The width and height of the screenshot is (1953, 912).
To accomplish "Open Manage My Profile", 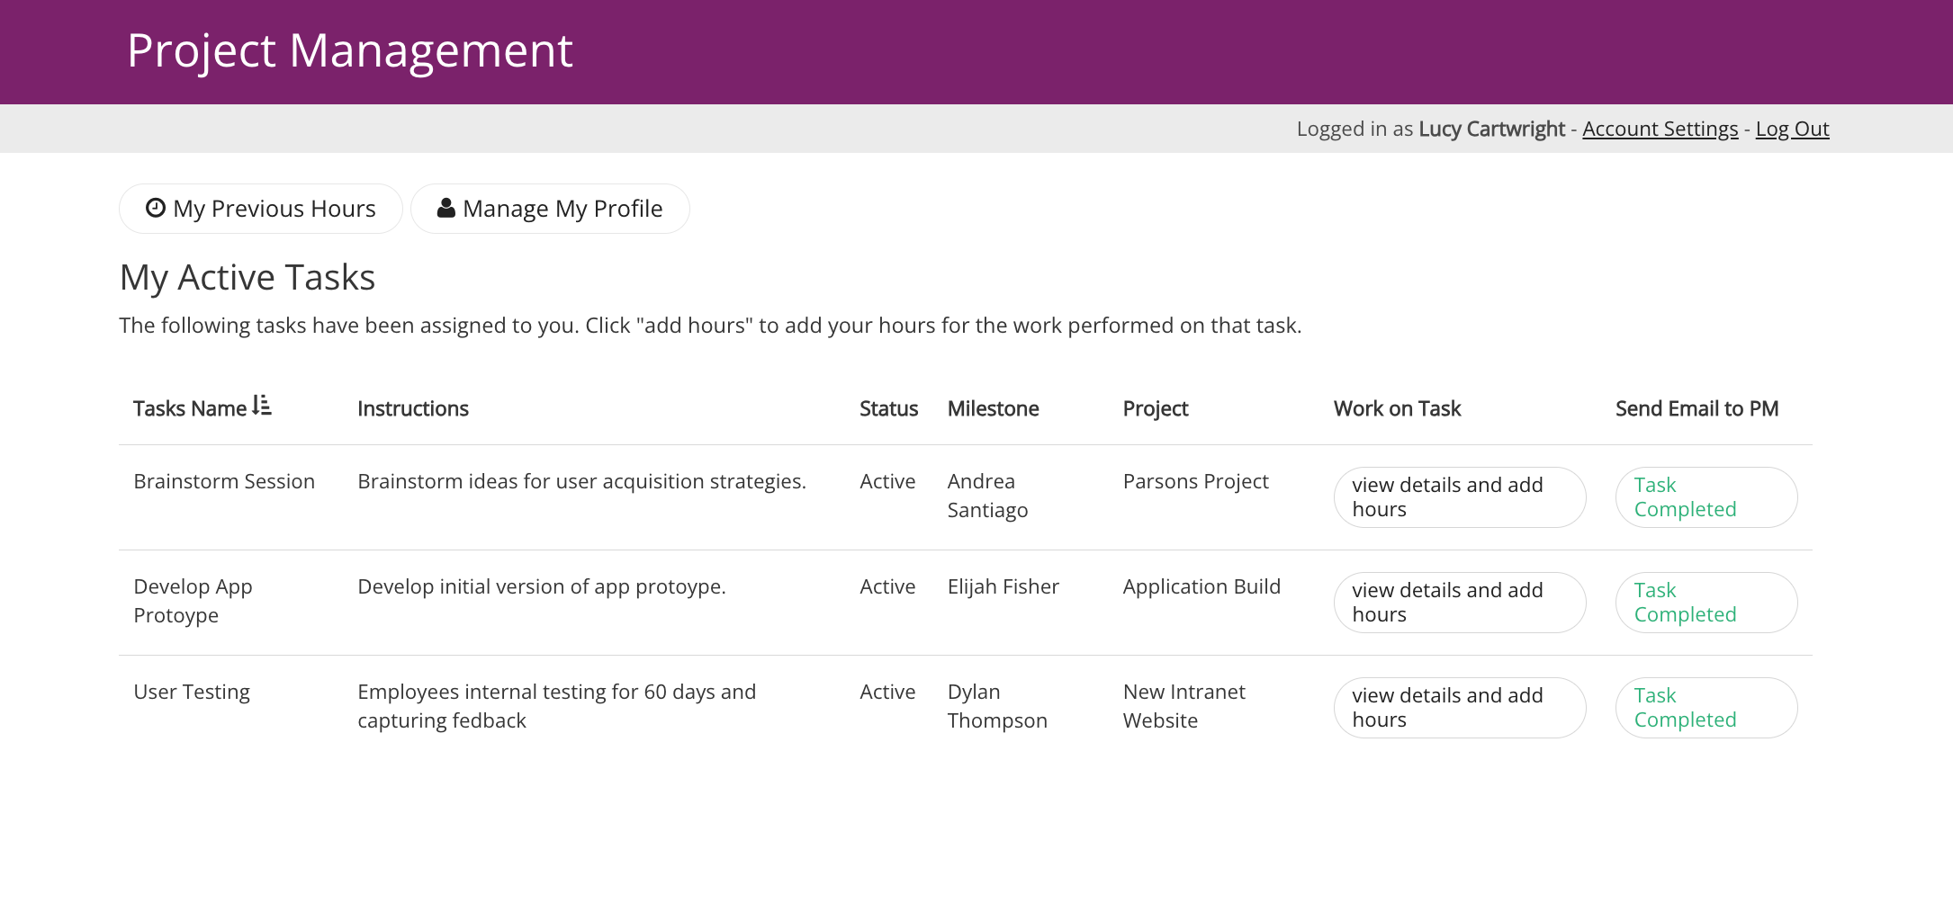I will [x=550, y=209].
